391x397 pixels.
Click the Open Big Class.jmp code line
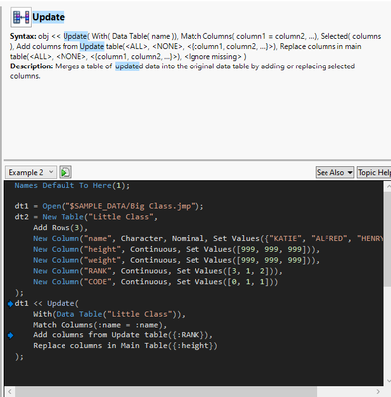(x=109, y=206)
